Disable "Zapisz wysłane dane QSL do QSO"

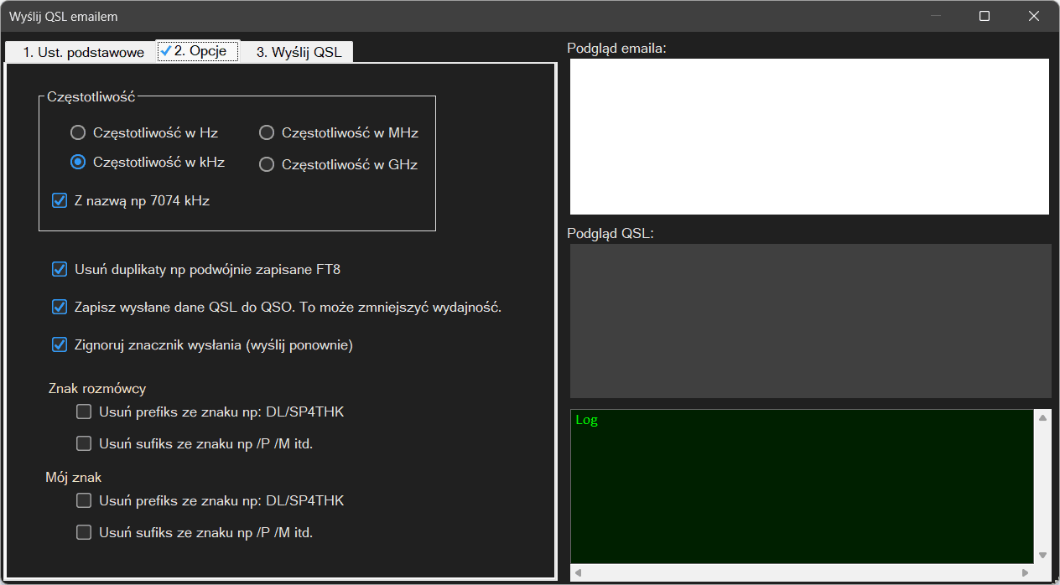(x=60, y=307)
